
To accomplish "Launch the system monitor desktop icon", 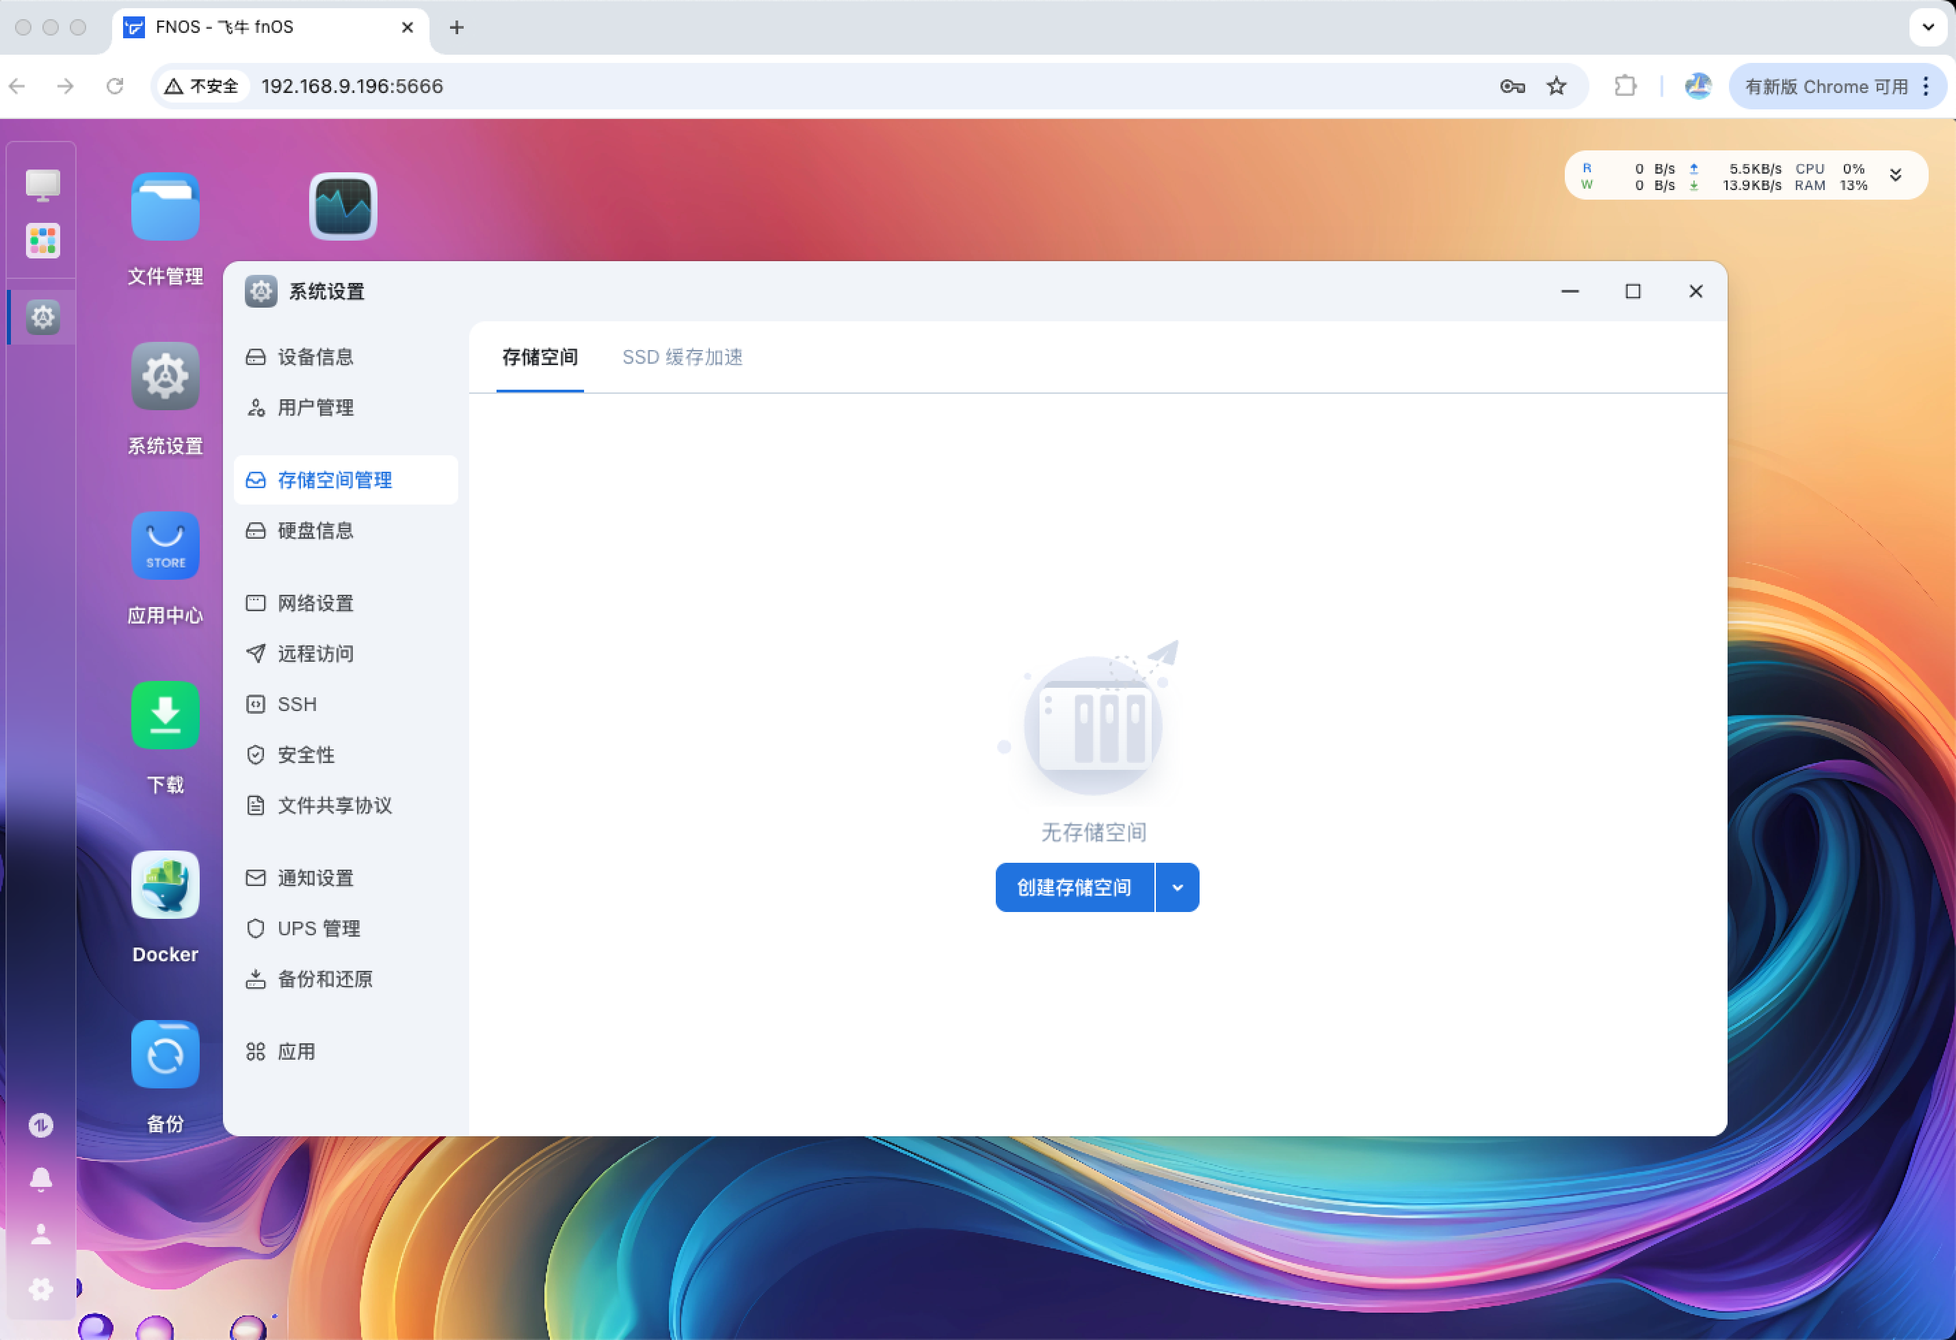I will click(343, 207).
